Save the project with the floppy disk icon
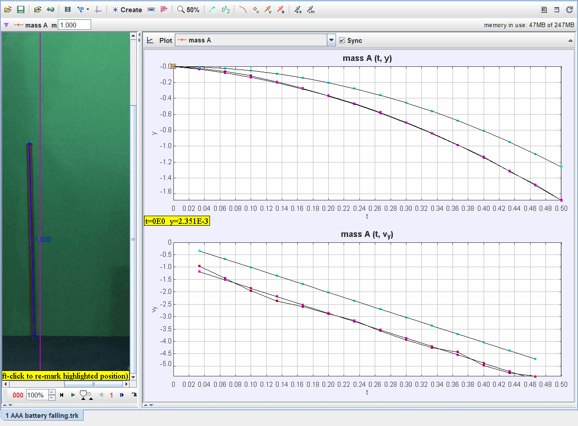 pos(20,9)
